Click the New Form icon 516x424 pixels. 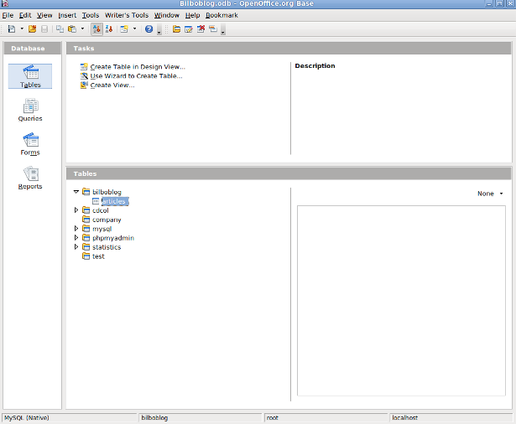pyautogui.click(x=124, y=29)
